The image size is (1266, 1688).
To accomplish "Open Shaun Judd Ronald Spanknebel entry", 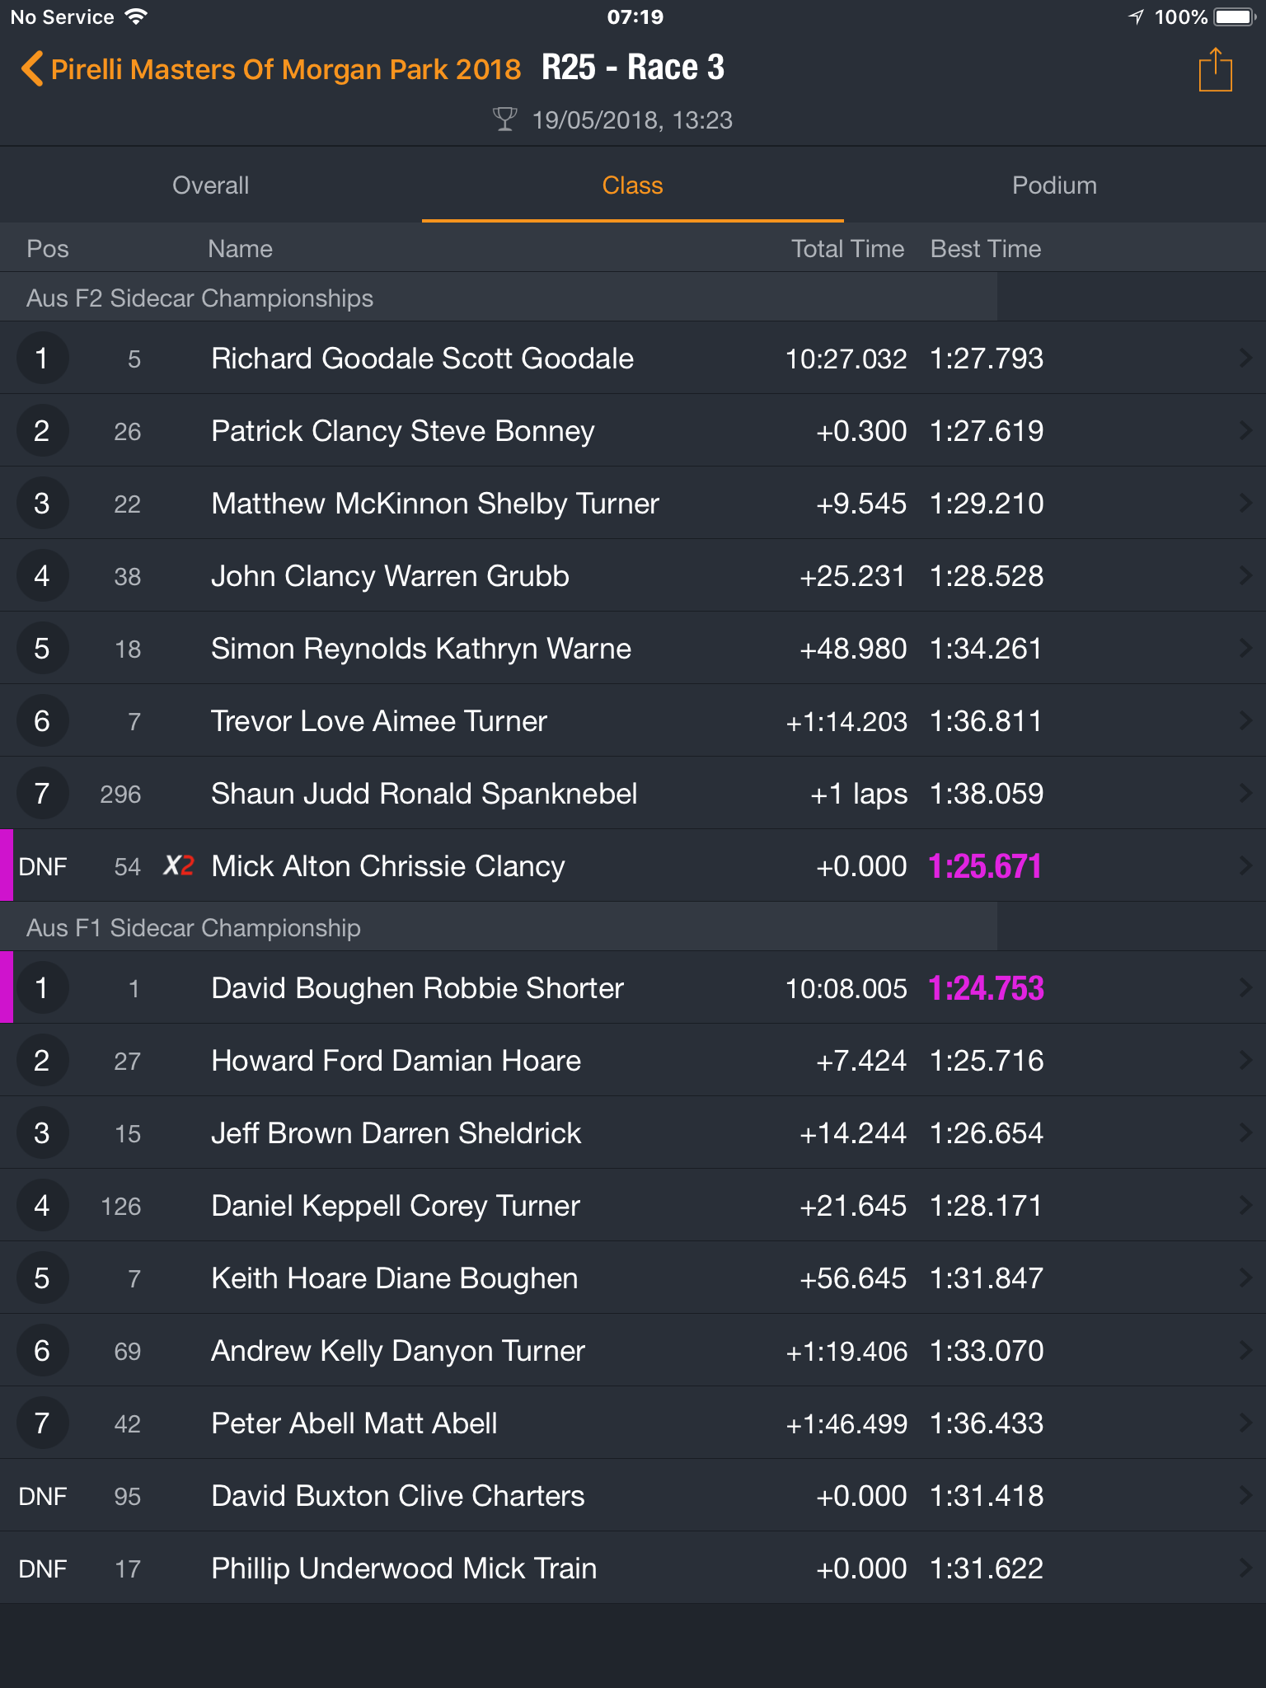I will 633,793.
